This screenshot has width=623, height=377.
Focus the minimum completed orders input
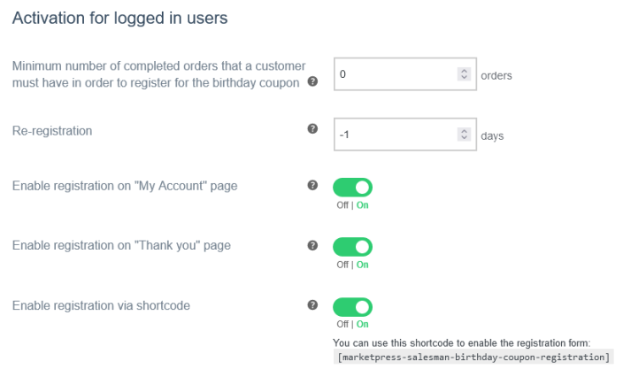pos(394,75)
